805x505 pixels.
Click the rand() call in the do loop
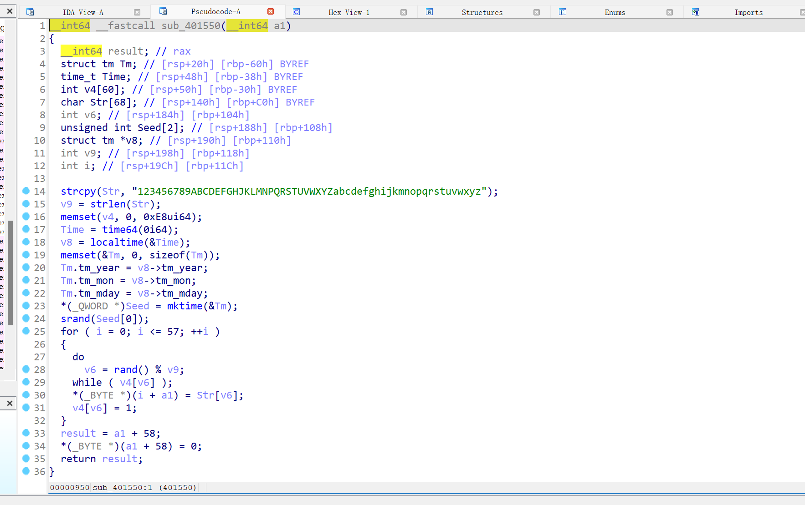pyautogui.click(x=131, y=369)
